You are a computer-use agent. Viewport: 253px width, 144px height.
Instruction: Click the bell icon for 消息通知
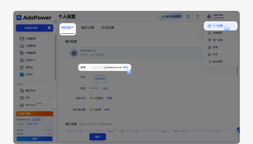click(209, 33)
